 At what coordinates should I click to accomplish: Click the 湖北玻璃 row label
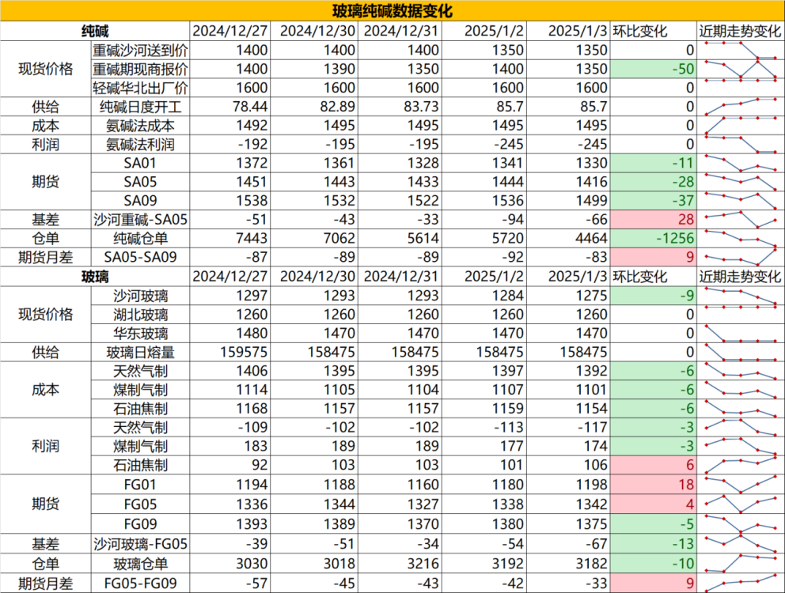(140, 315)
